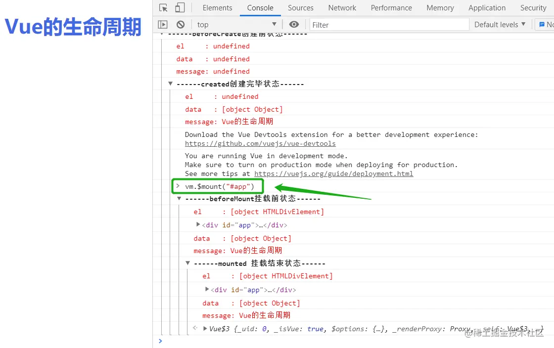Select 'message: undefined' log line

[213, 71]
